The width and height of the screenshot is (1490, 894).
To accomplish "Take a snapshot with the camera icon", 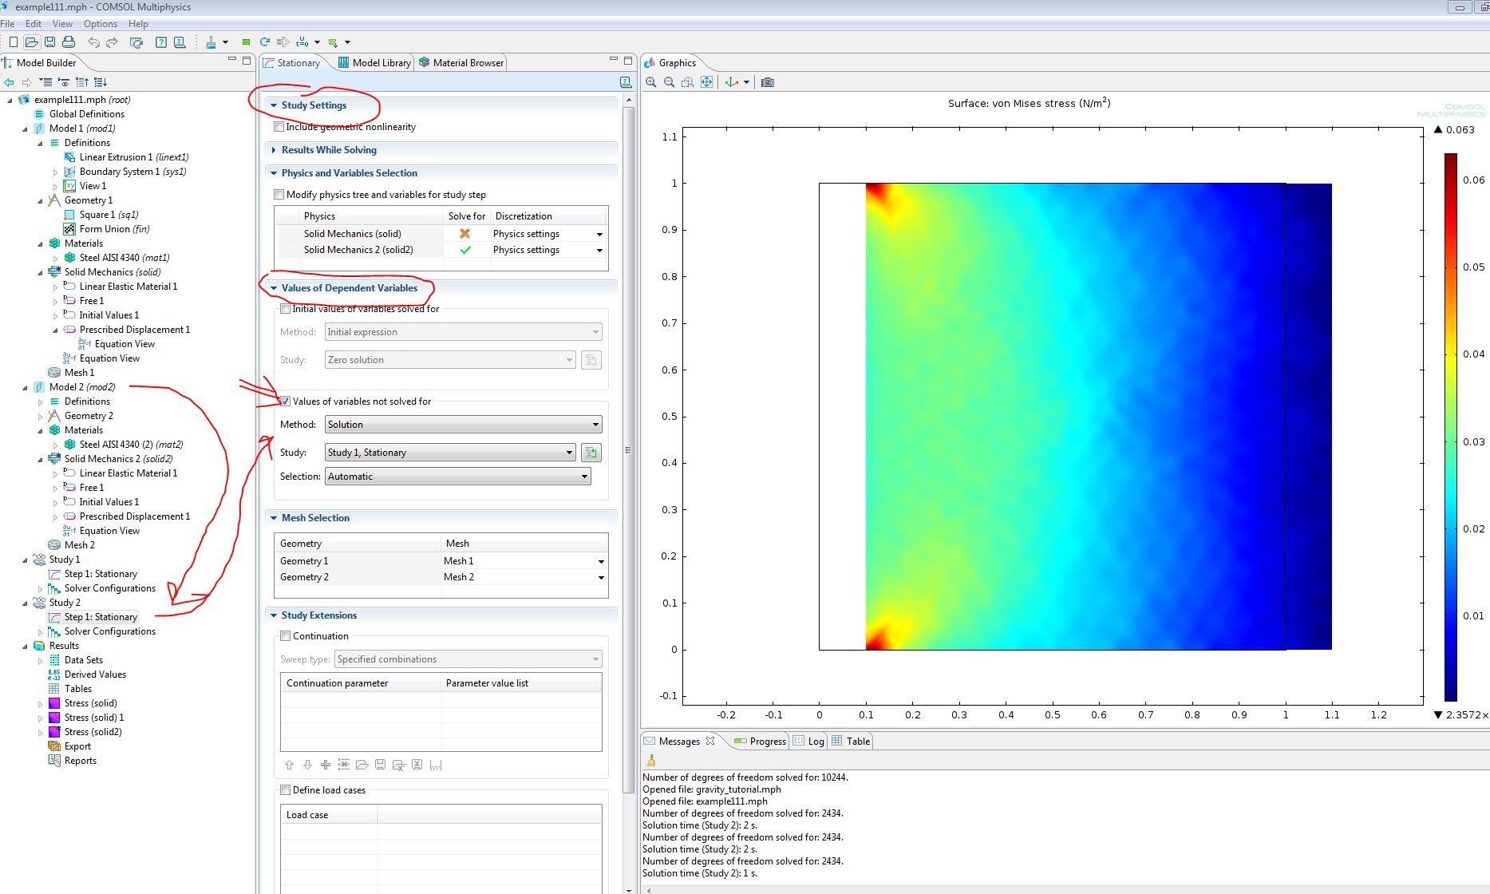I will 768,82.
